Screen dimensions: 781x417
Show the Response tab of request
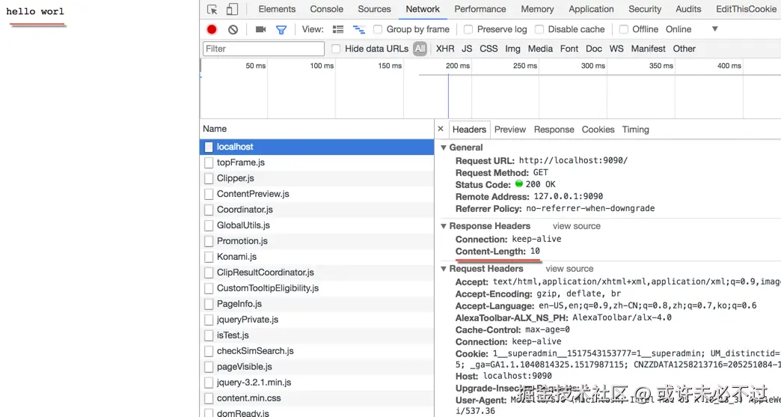click(x=554, y=130)
